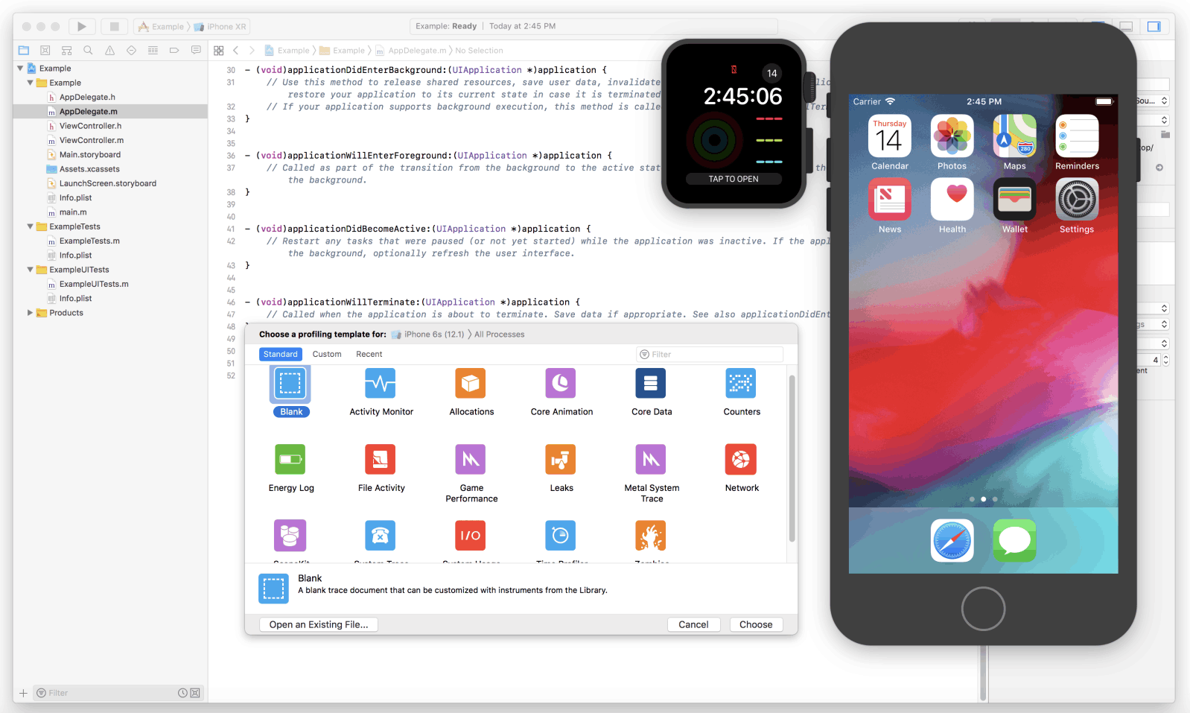Image resolution: width=1190 pixels, height=713 pixels.
Task: Click the Run button in Xcode toolbar
Action: click(x=82, y=26)
